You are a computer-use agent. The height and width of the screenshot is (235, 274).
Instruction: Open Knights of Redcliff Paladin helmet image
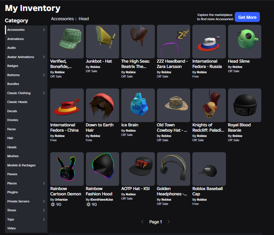click(x=209, y=105)
